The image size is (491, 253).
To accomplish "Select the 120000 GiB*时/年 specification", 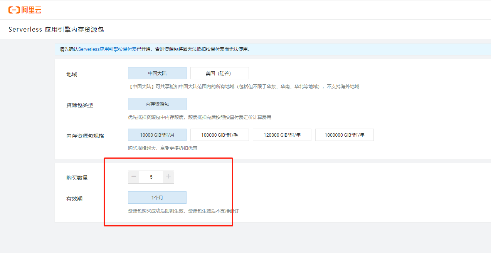I will [282, 135].
